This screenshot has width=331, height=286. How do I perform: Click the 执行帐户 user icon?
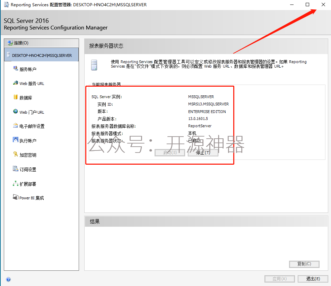[x=15, y=140]
